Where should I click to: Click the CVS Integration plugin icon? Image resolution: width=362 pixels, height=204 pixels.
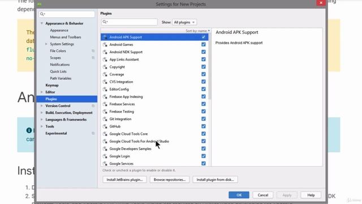pos(105,82)
